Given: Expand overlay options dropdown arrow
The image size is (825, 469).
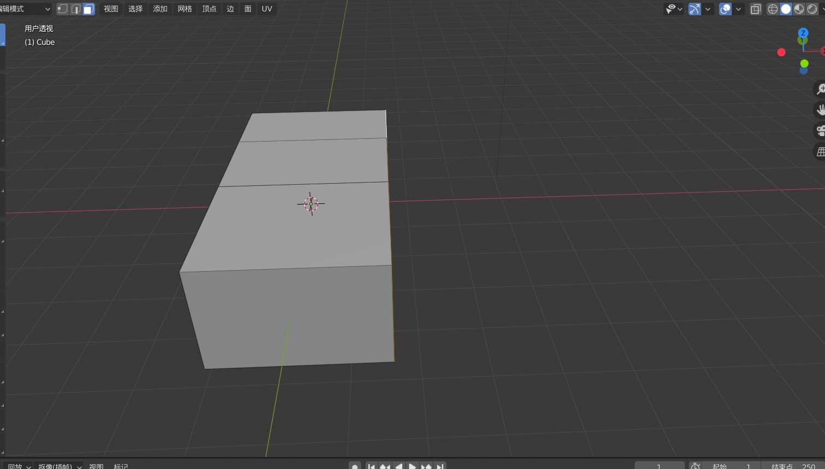Looking at the screenshot, I should point(739,9).
